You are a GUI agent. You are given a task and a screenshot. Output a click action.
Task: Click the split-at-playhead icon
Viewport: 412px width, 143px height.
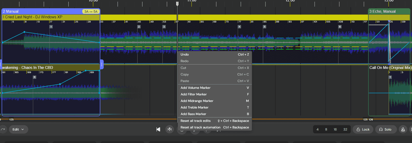pyautogui.click(x=169, y=129)
